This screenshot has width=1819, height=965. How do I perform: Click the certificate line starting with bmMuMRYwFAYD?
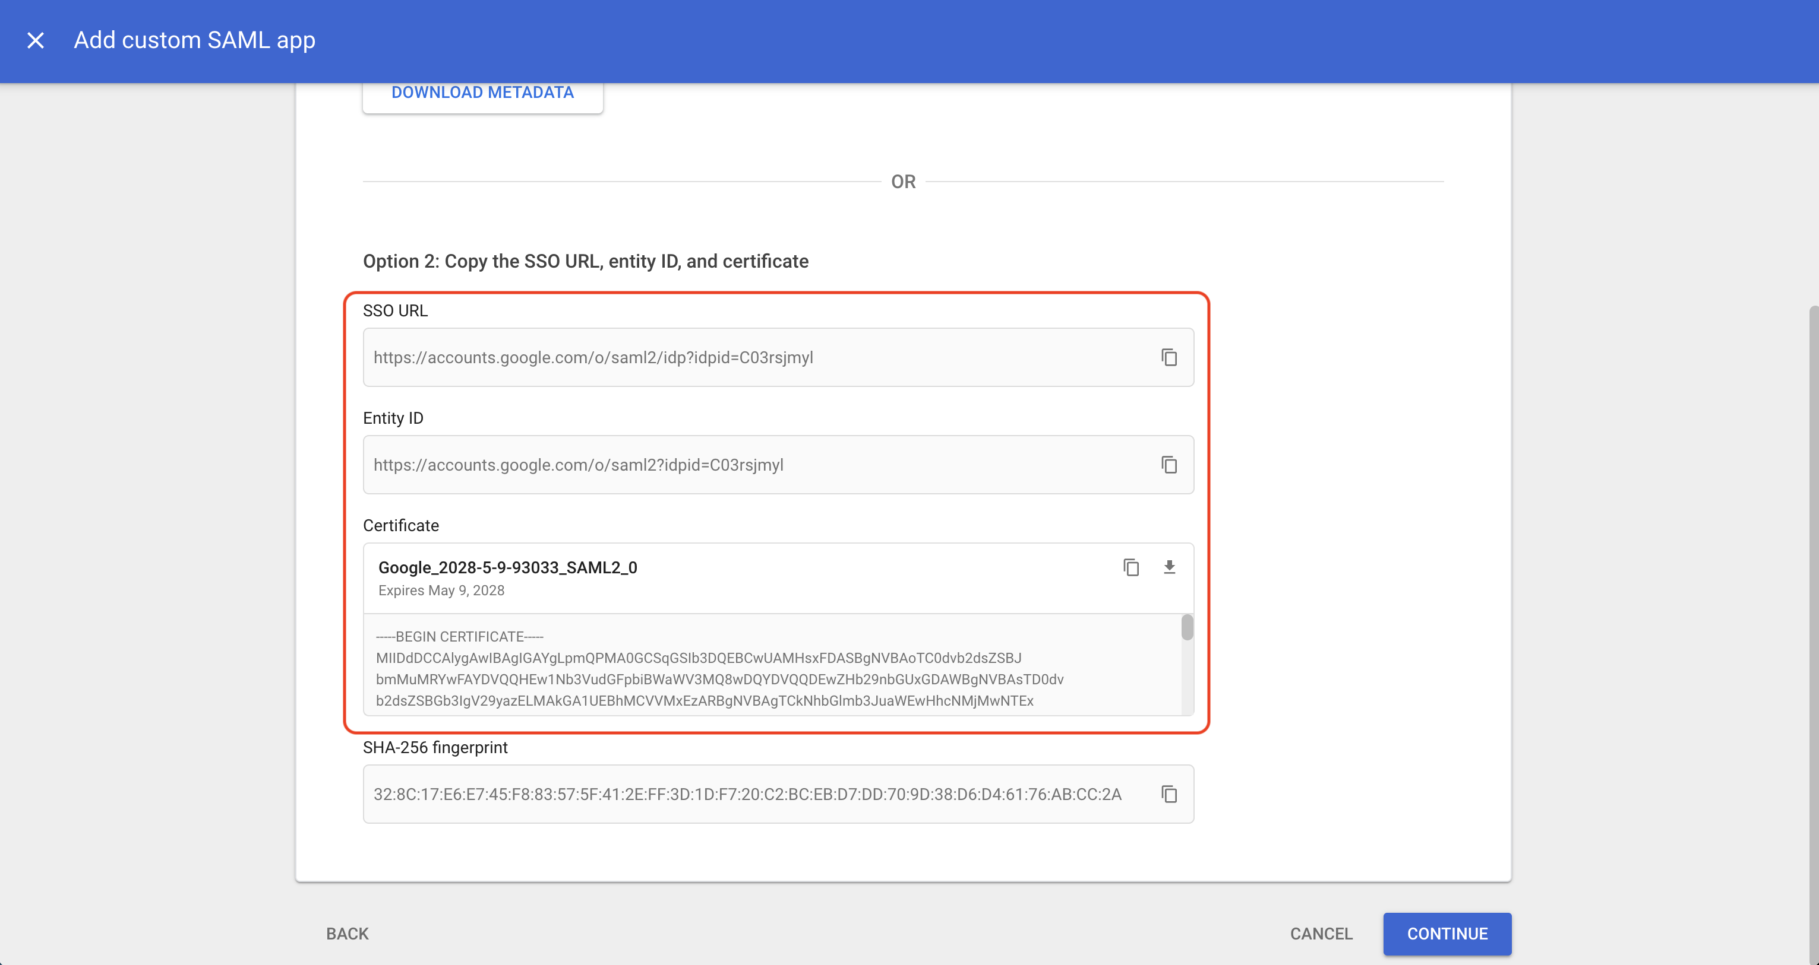click(719, 678)
